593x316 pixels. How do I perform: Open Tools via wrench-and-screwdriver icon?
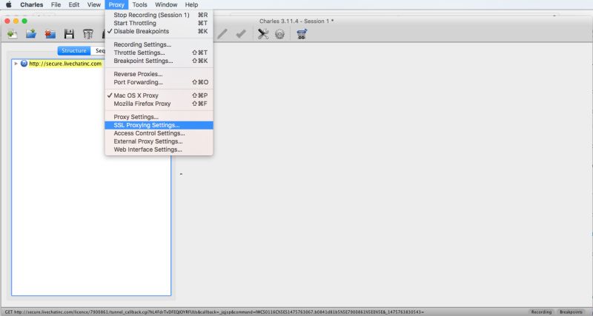pos(263,34)
